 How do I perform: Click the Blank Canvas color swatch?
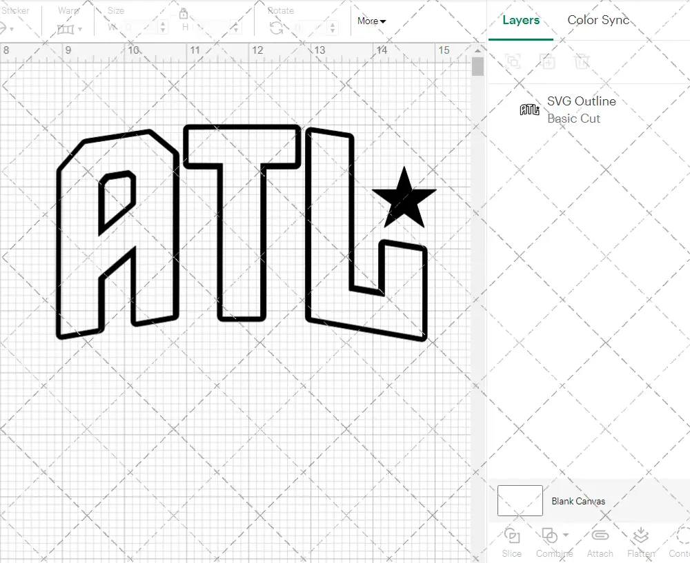[x=519, y=501]
